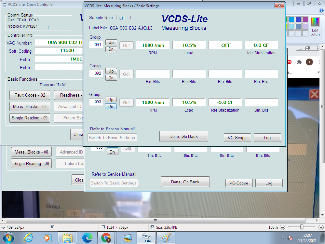Open Fault Codes - 02 in Open Controller

pos(30,95)
